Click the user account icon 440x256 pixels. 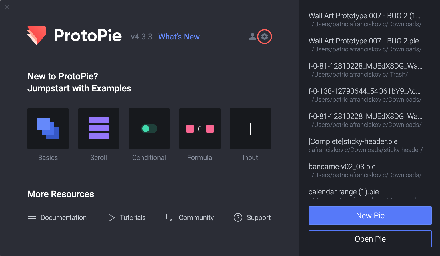(x=252, y=37)
